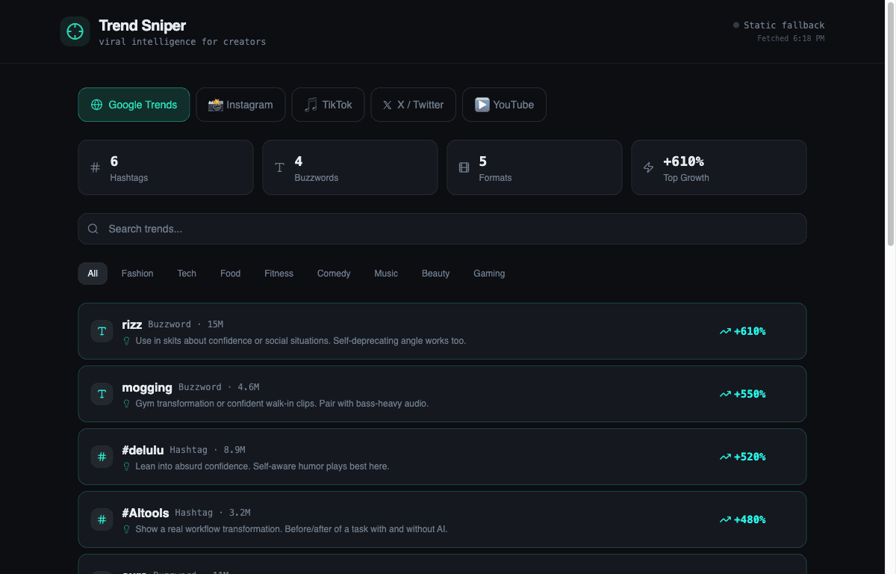Viewport: 896px width, 574px height.
Task: Click into the Search trends field
Action: pyautogui.click(x=448, y=229)
